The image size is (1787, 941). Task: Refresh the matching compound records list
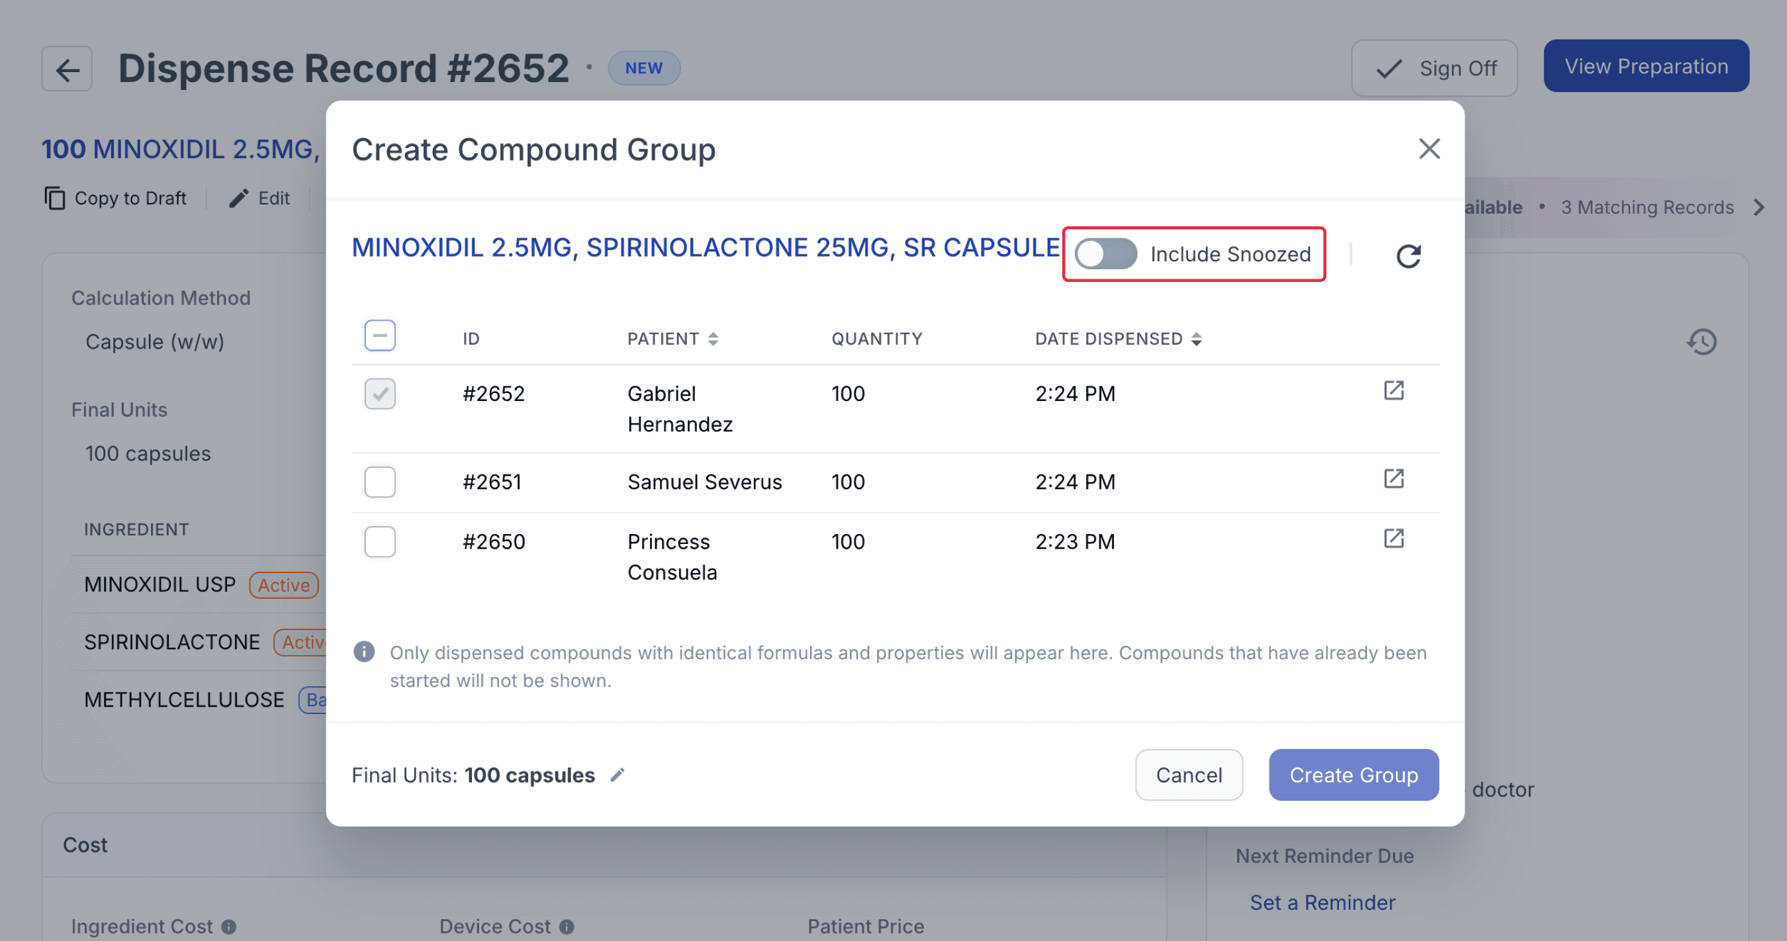click(1408, 255)
